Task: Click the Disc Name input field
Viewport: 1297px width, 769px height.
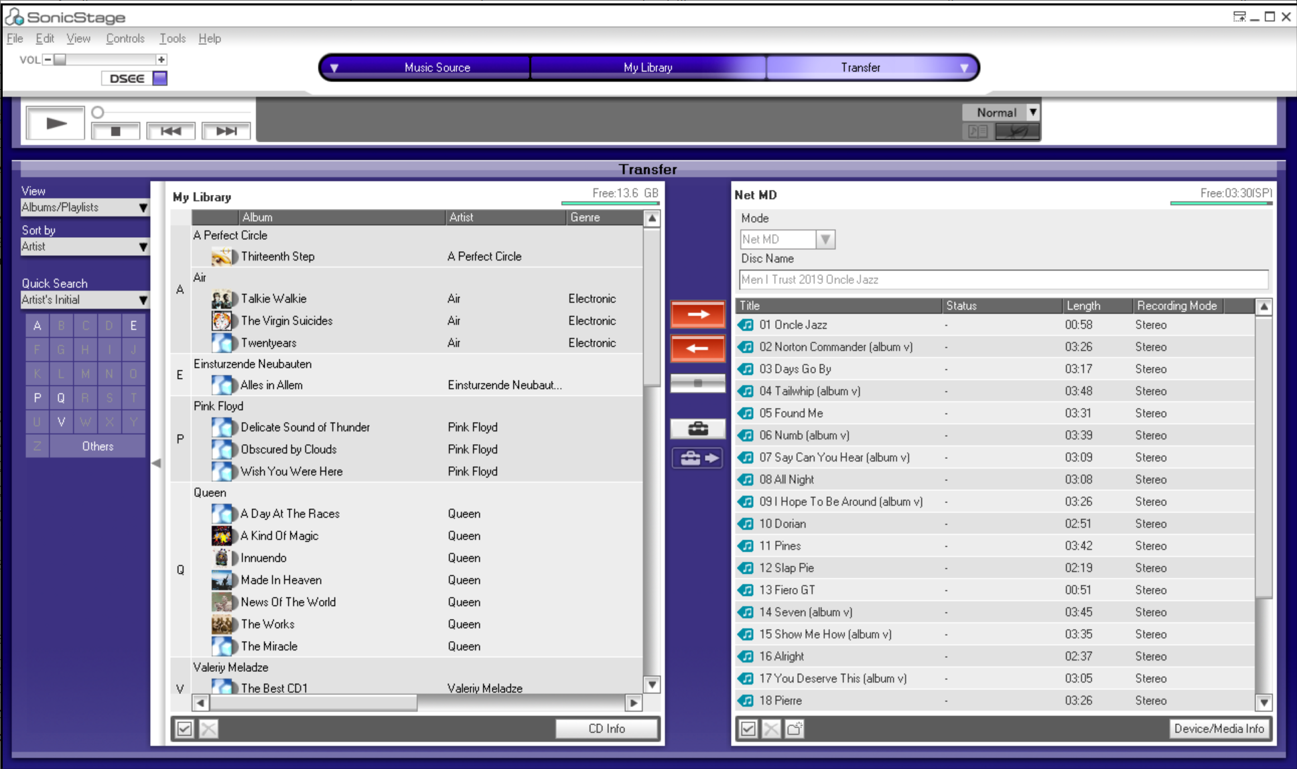Action: [x=1003, y=279]
